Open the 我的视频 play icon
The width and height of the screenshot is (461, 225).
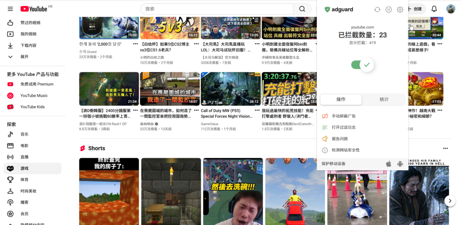(10, 34)
